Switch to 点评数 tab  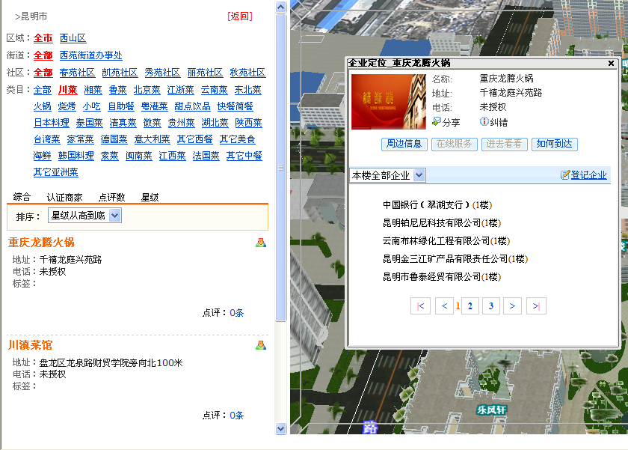111,197
